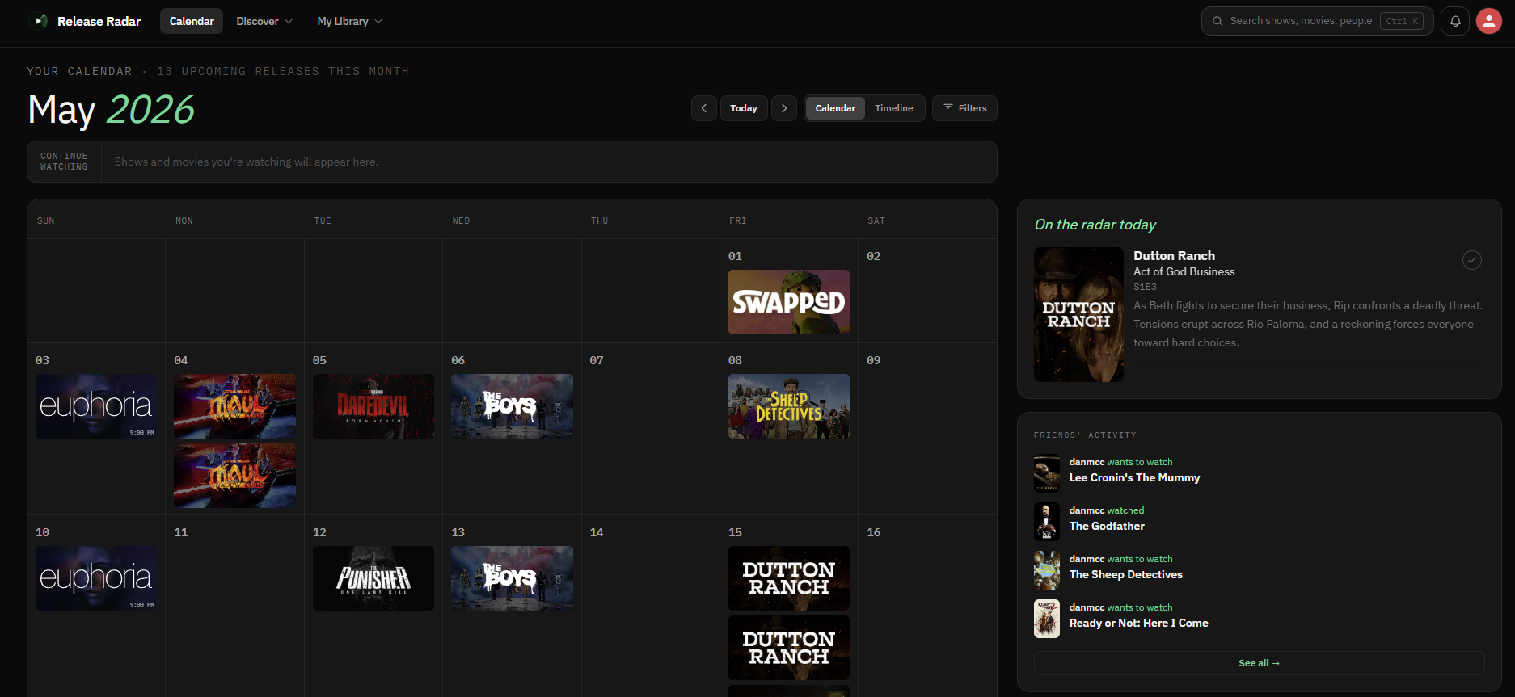Mark Dutton Ranch episode as watched

coord(1472,260)
